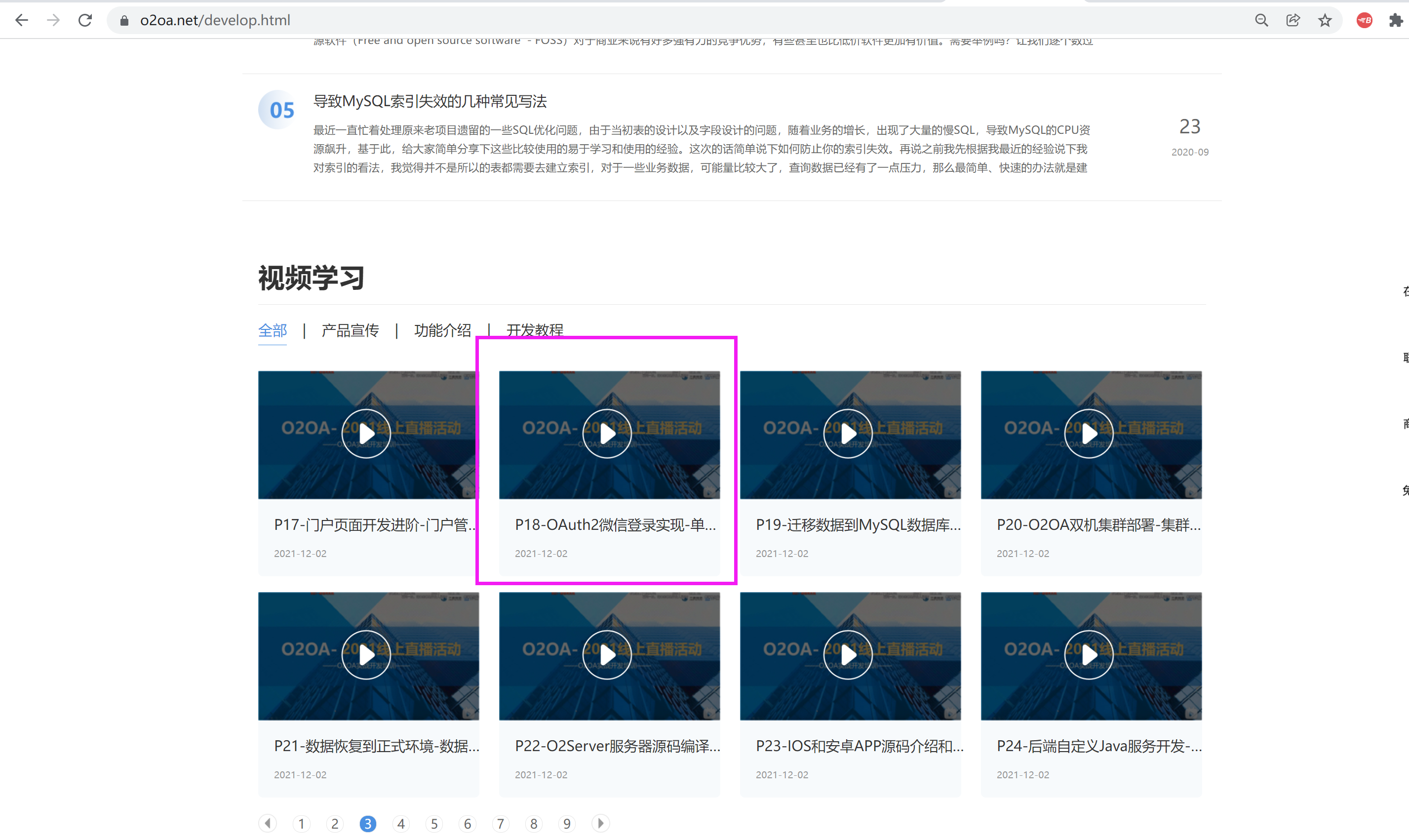Bookmark the page with the star icon

point(1324,20)
